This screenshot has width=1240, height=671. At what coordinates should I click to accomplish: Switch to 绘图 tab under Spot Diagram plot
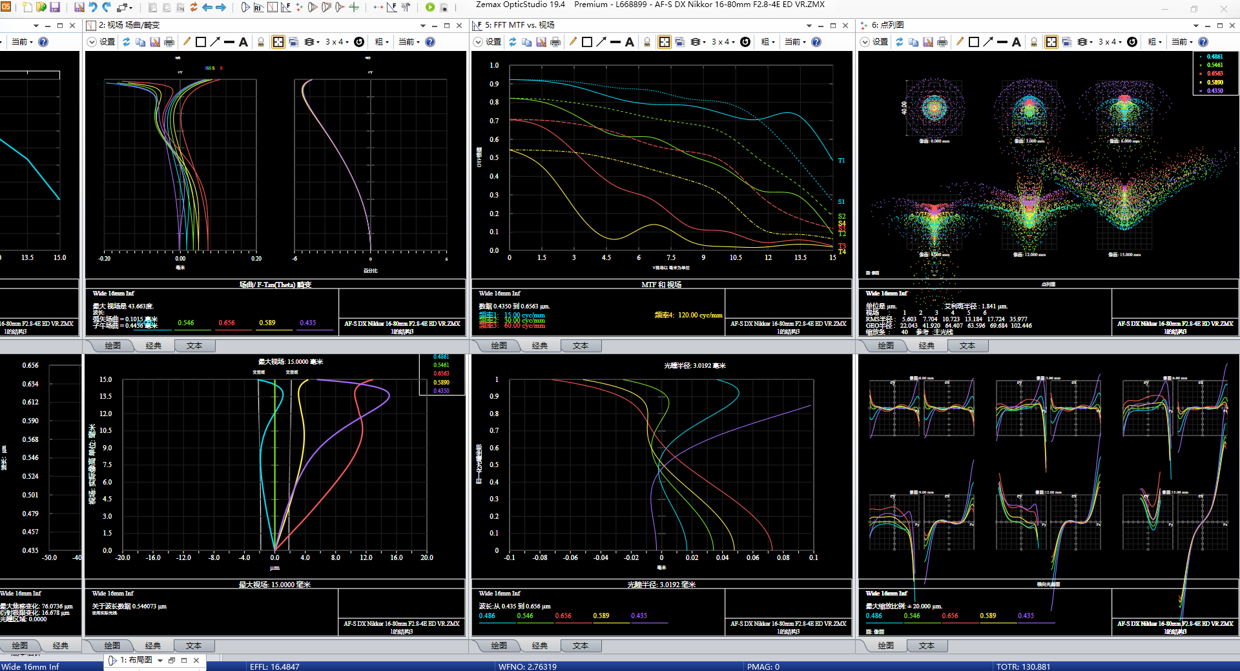point(885,346)
